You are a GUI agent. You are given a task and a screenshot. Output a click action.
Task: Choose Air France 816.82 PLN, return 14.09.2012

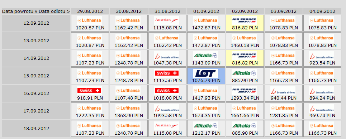(x=245, y=58)
